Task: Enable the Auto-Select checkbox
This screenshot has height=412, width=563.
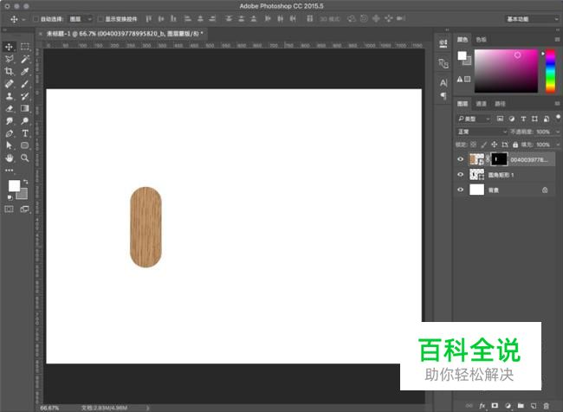Action: (x=36, y=19)
